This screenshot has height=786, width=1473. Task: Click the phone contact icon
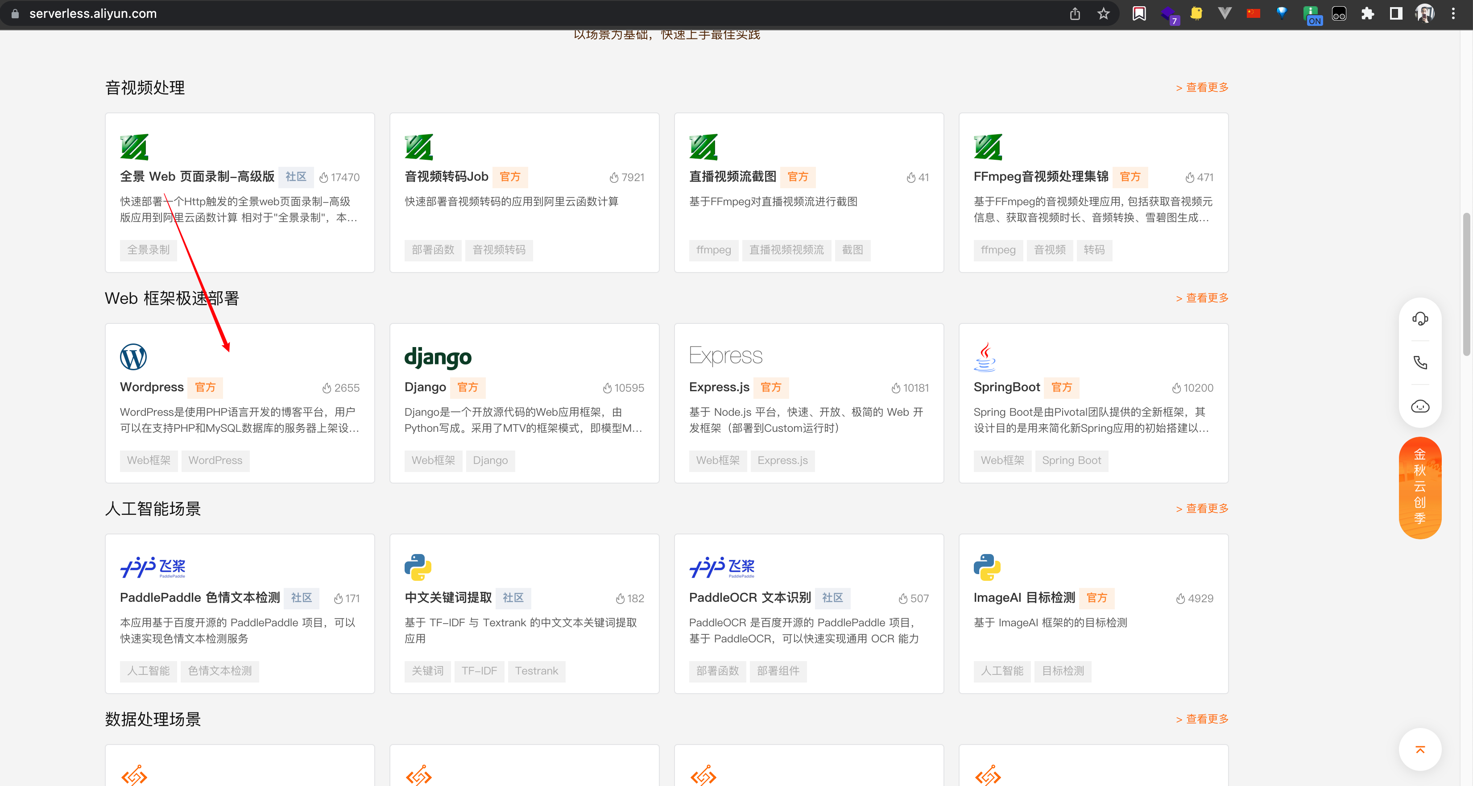pyautogui.click(x=1420, y=362)
